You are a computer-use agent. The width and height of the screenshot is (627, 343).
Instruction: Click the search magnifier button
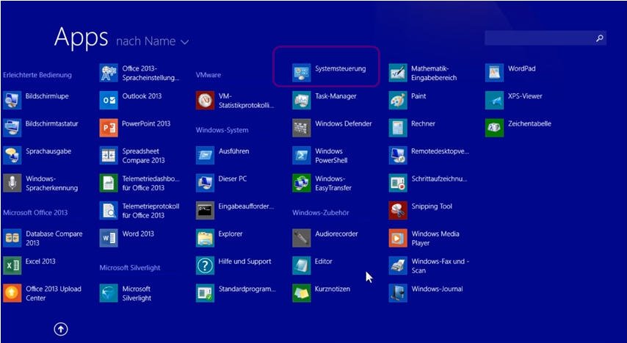599,38
